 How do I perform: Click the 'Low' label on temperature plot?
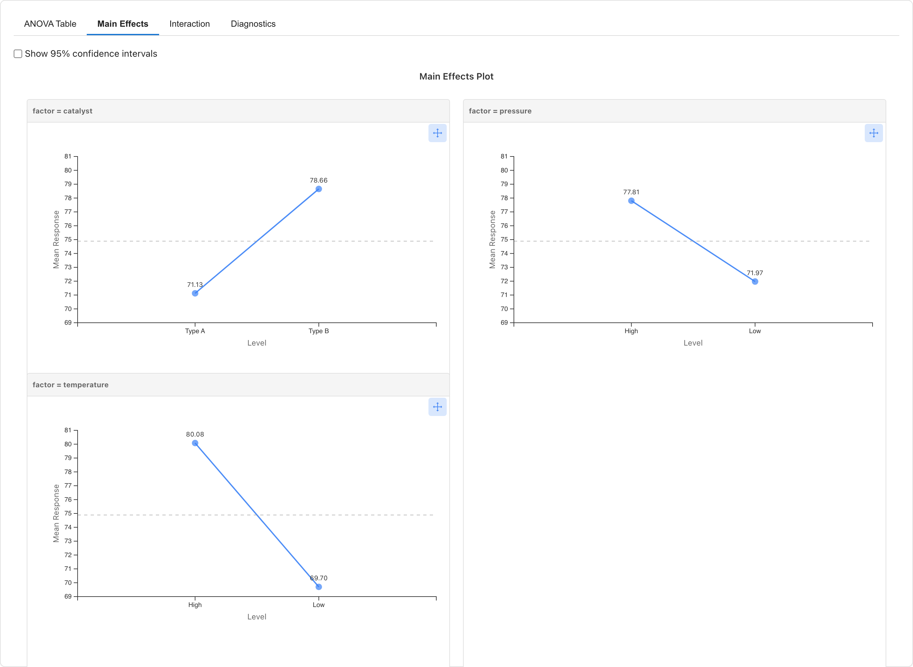319,605
